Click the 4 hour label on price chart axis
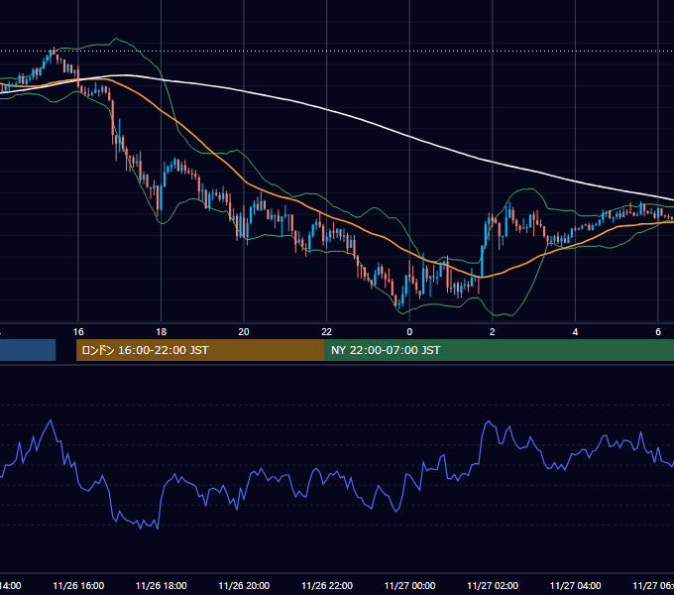The height and width of the screenshot is (595, 674). click(x=575, y=332)
